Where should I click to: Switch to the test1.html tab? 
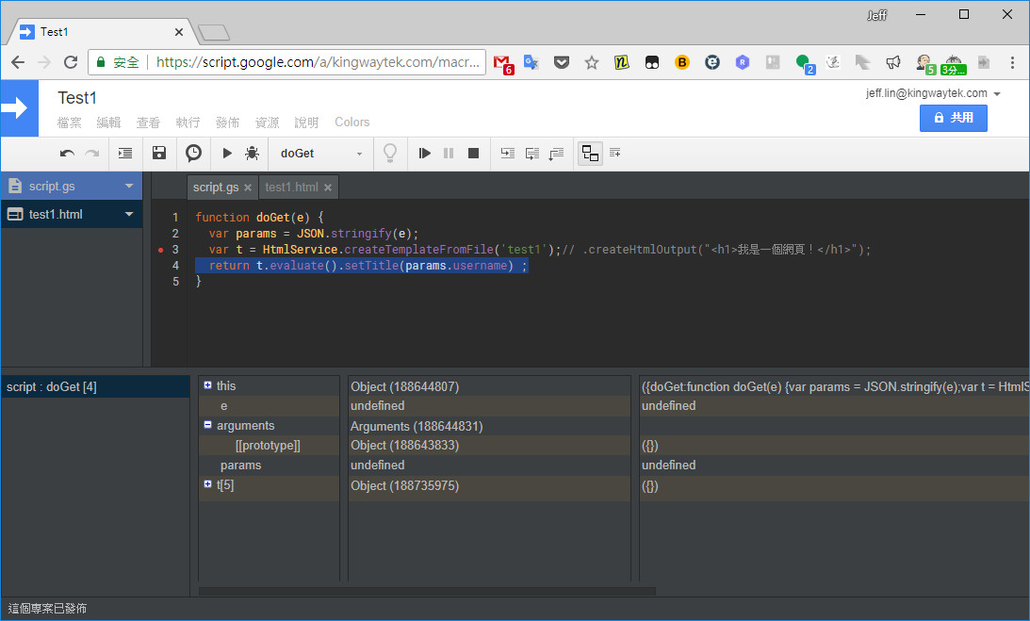pyautogui.click(x=292, y=187)
